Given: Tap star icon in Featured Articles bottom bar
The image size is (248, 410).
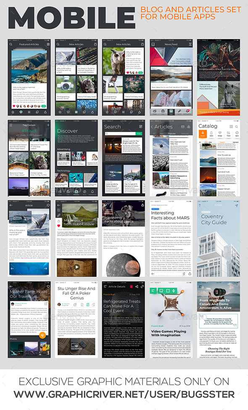Looking at the screenshot, I should click(x=13, y=112).
